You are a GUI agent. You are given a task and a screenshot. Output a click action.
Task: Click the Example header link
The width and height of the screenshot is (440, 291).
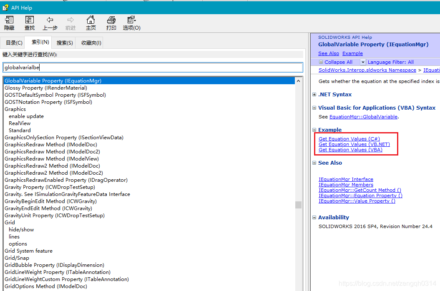pos(352,53)
